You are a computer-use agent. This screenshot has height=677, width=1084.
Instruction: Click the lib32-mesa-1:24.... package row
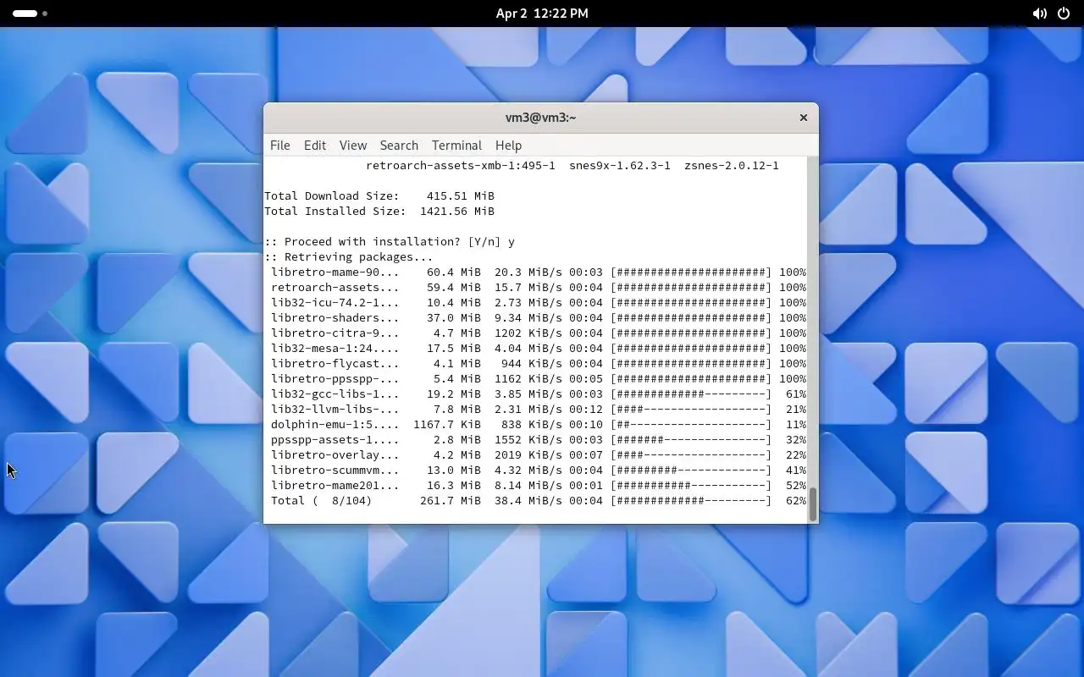[x=539, y=349]
